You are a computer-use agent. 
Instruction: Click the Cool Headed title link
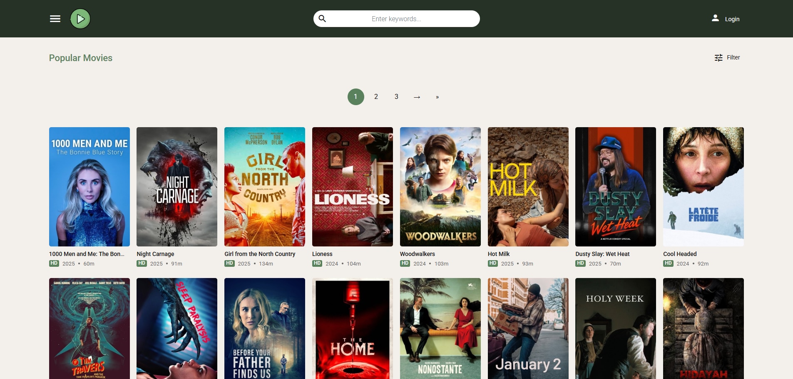pyautogui.click(x=680, y=254)
